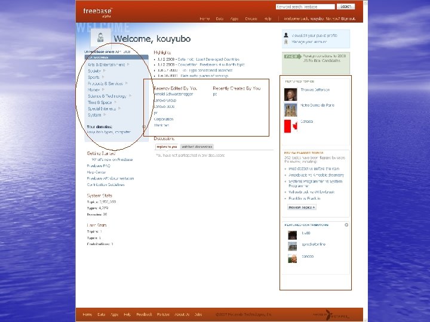Open the bald man contributor avatar
Viewport: 430px width, 322px height.
pos(292,258)
